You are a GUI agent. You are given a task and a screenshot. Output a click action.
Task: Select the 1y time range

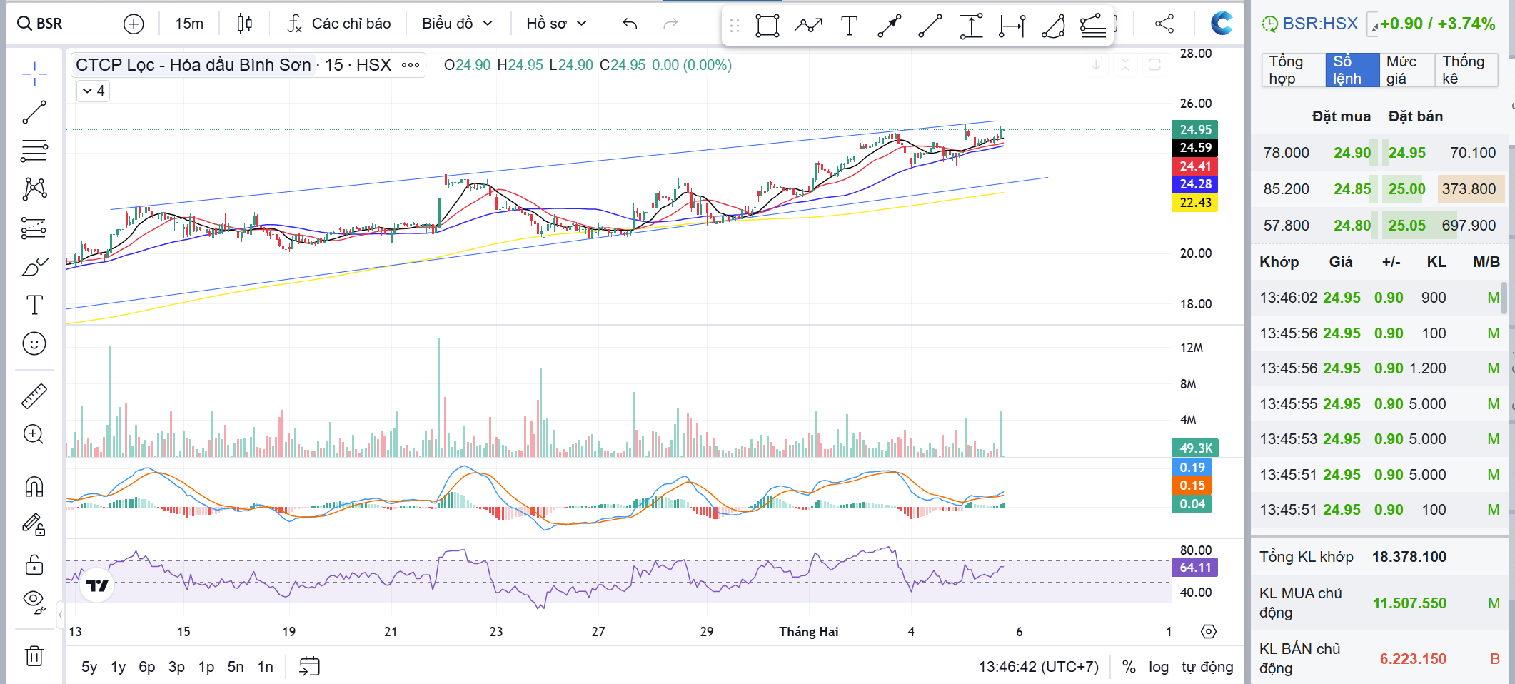click(x=119, y=667)
